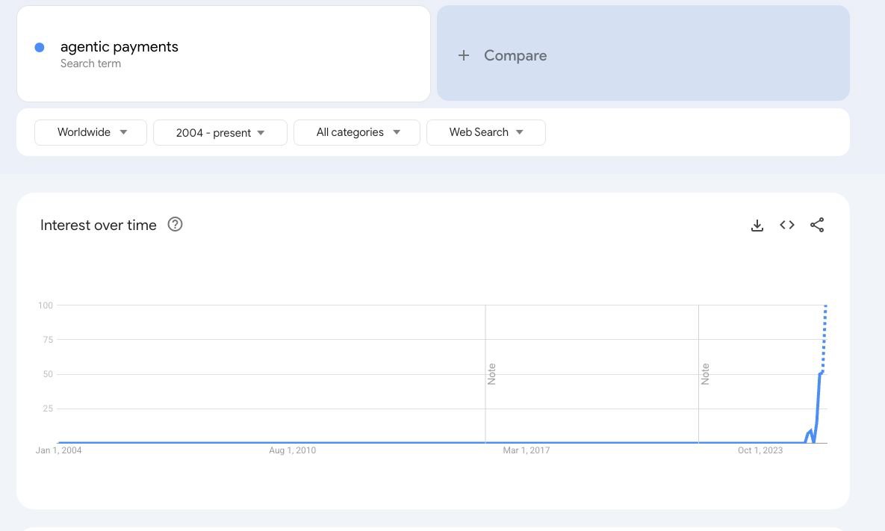Image resolution: width=885 pixels, height=531 pixels.
Task: Open the All categories dropdown
Action: click(357, 133)
